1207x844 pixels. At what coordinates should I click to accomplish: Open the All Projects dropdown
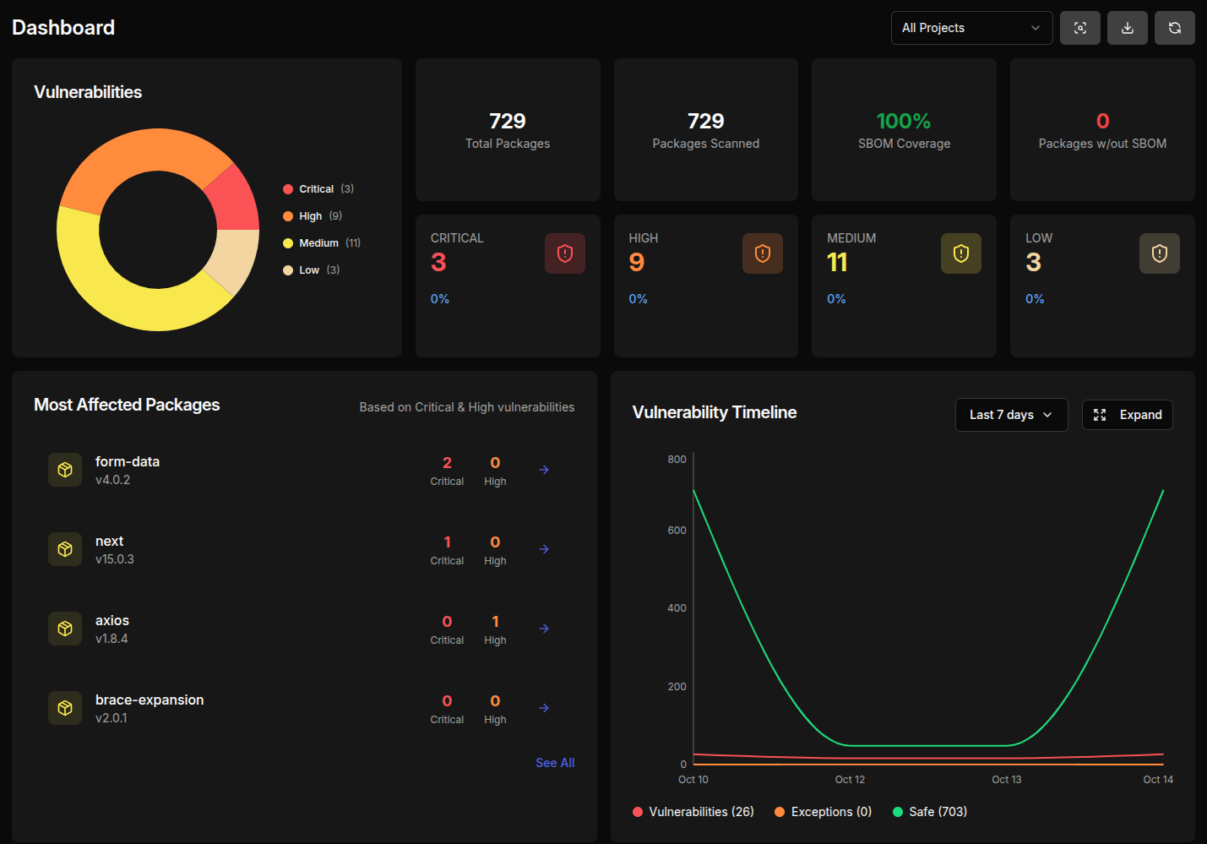coord(970,27)
